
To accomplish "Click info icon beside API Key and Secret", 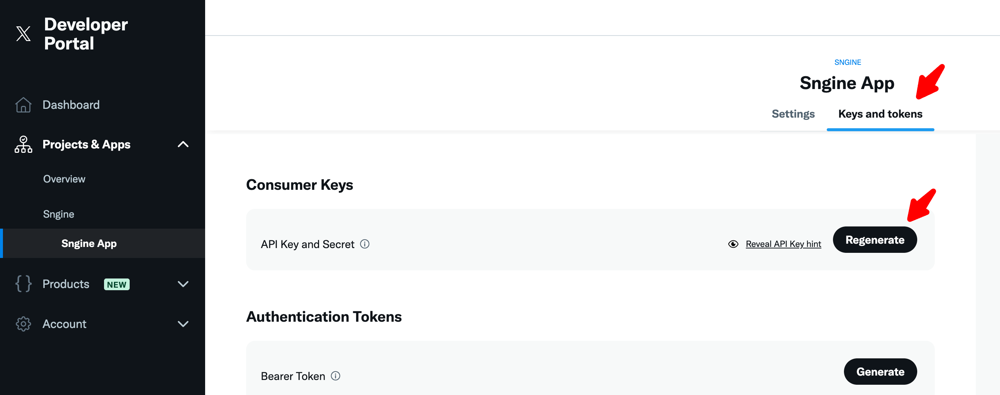I will click(x=364, y=244).
